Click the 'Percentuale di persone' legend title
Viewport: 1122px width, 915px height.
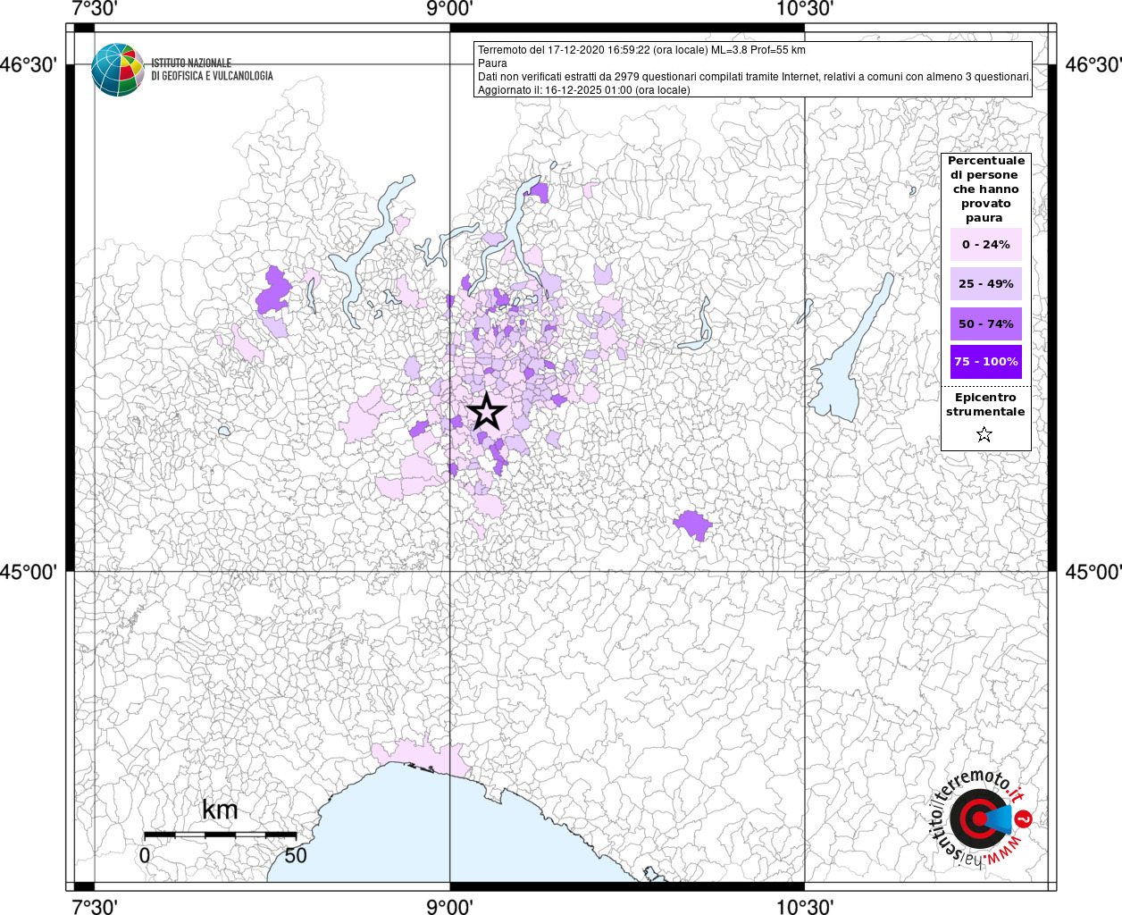[985, 189]
